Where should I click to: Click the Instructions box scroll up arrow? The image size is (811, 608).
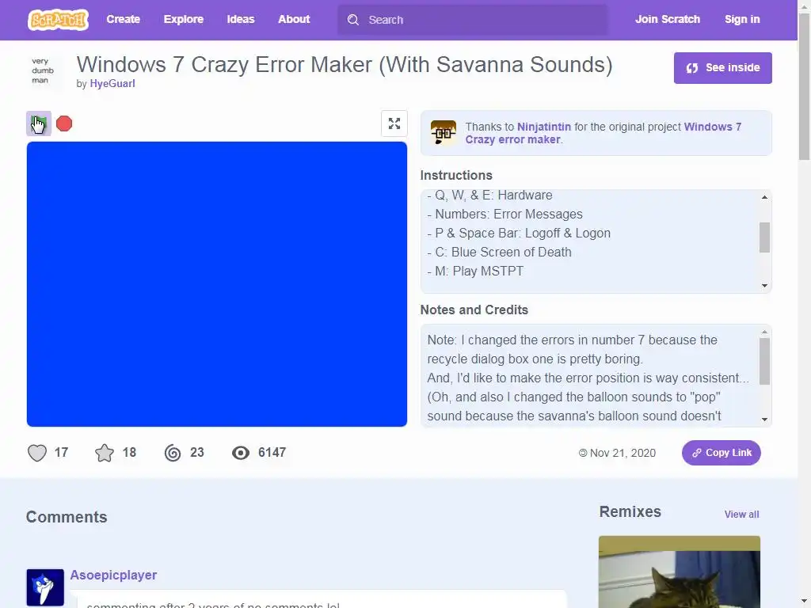coord(764,197)
